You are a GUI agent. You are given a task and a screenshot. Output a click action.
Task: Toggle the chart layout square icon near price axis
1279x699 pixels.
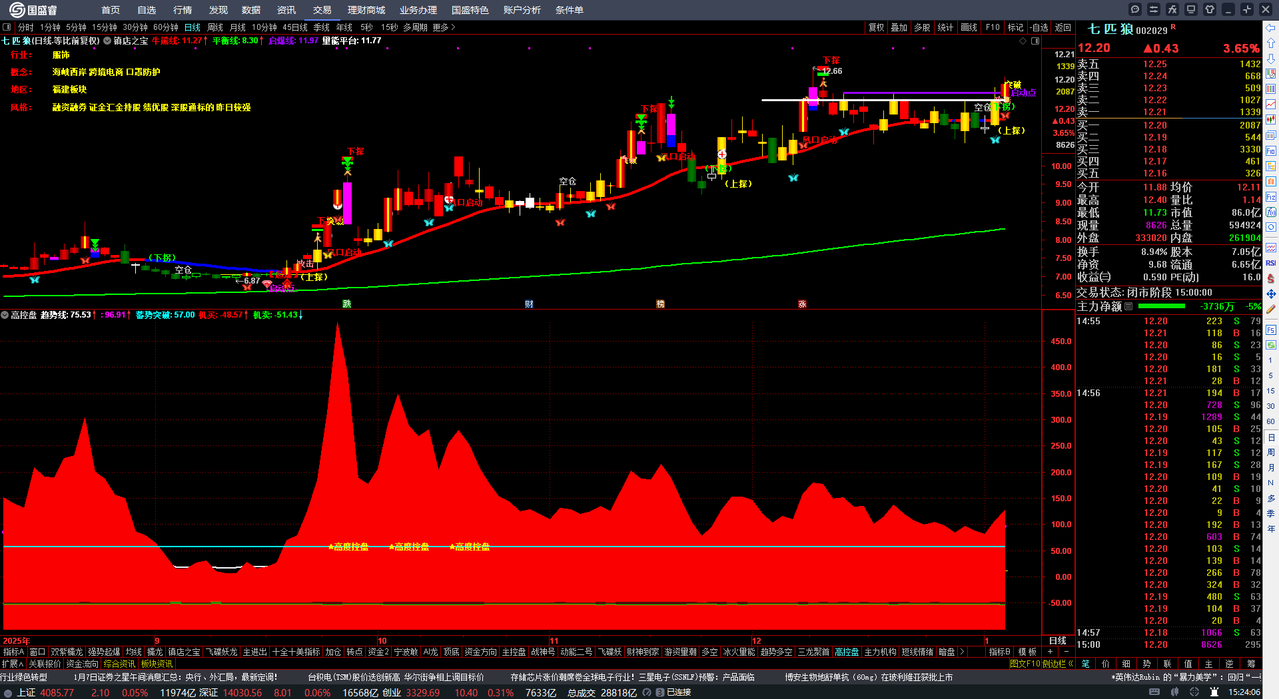pyautogui.click(x=1035, y=41)
